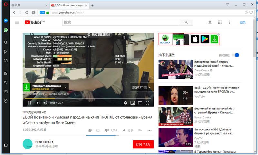Viewport: 258px width, 155px height.
Task: Close the stats for nerds overlay
Action: 124,37
